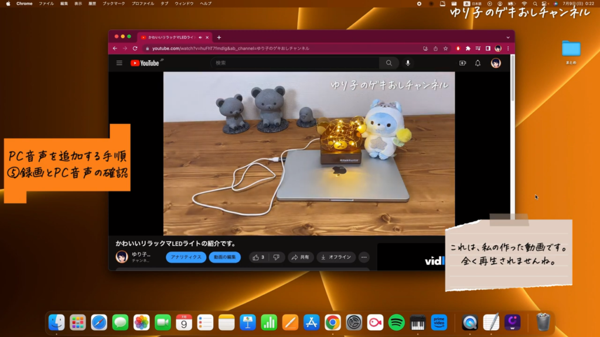
Task: Click the YouTube logo
Action: [x=145, y=63]
